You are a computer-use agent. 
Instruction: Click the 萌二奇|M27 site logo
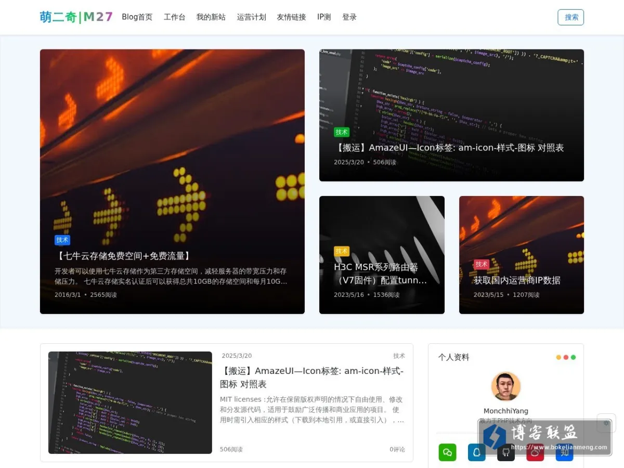click(76, 17)
